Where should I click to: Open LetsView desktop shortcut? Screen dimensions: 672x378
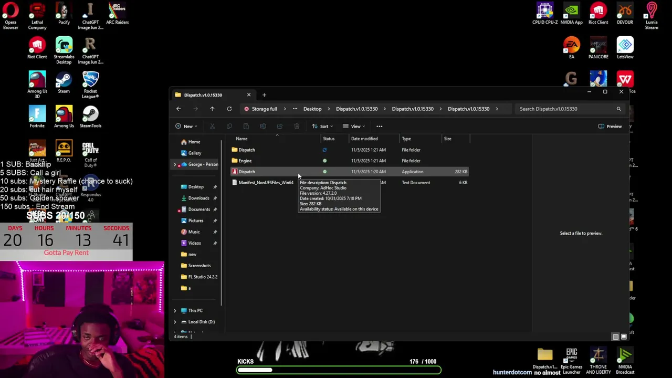[625, 48]
